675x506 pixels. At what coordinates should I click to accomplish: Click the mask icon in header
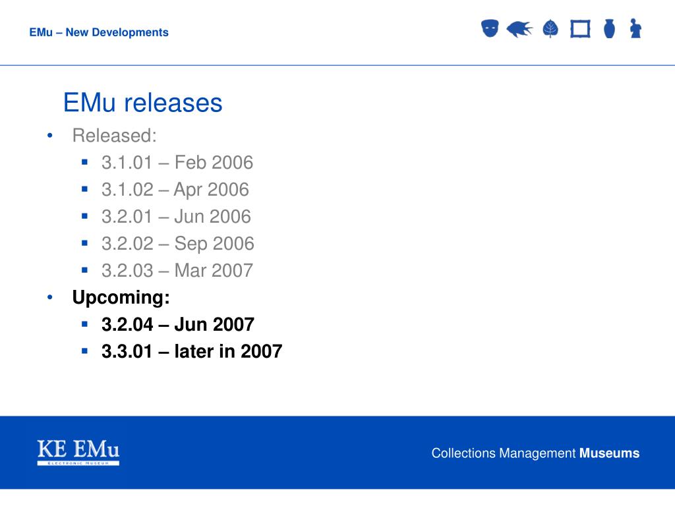[490, 28]
